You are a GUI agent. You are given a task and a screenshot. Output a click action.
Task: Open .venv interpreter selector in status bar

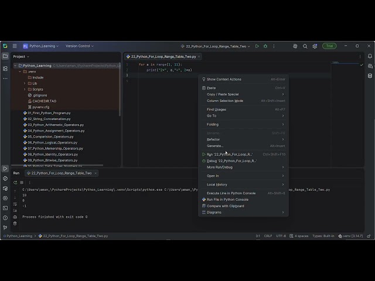350,236
